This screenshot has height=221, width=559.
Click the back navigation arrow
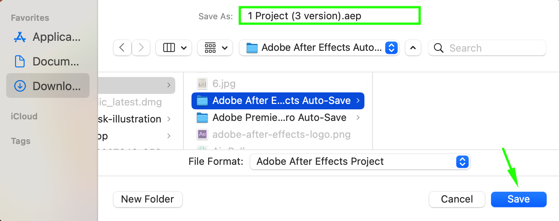pos(122,48)
